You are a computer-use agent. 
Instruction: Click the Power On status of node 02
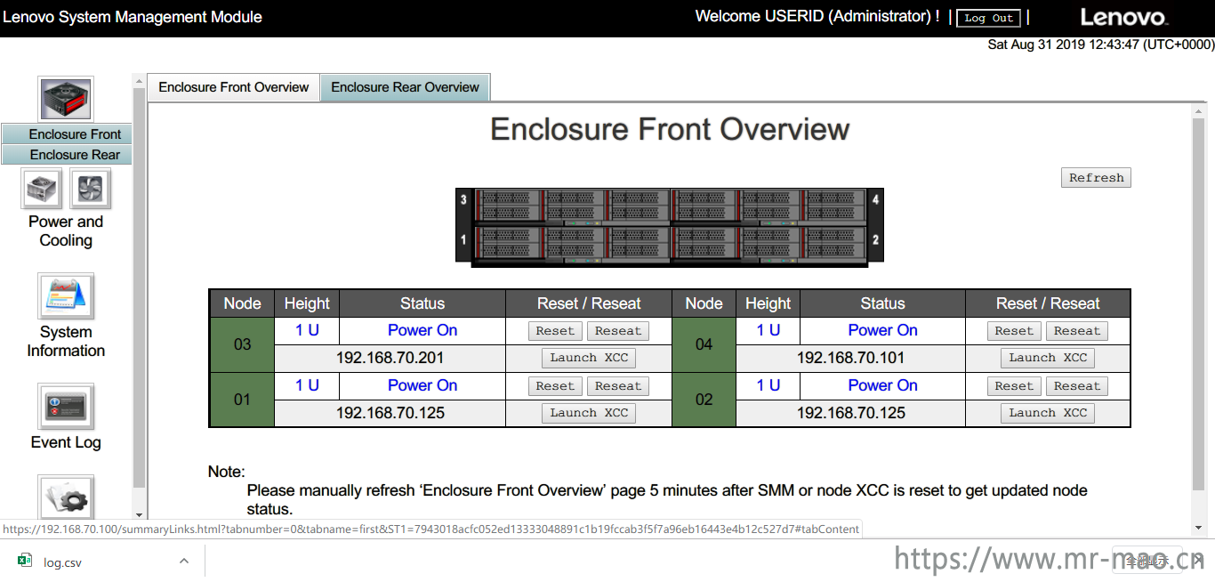882,385
